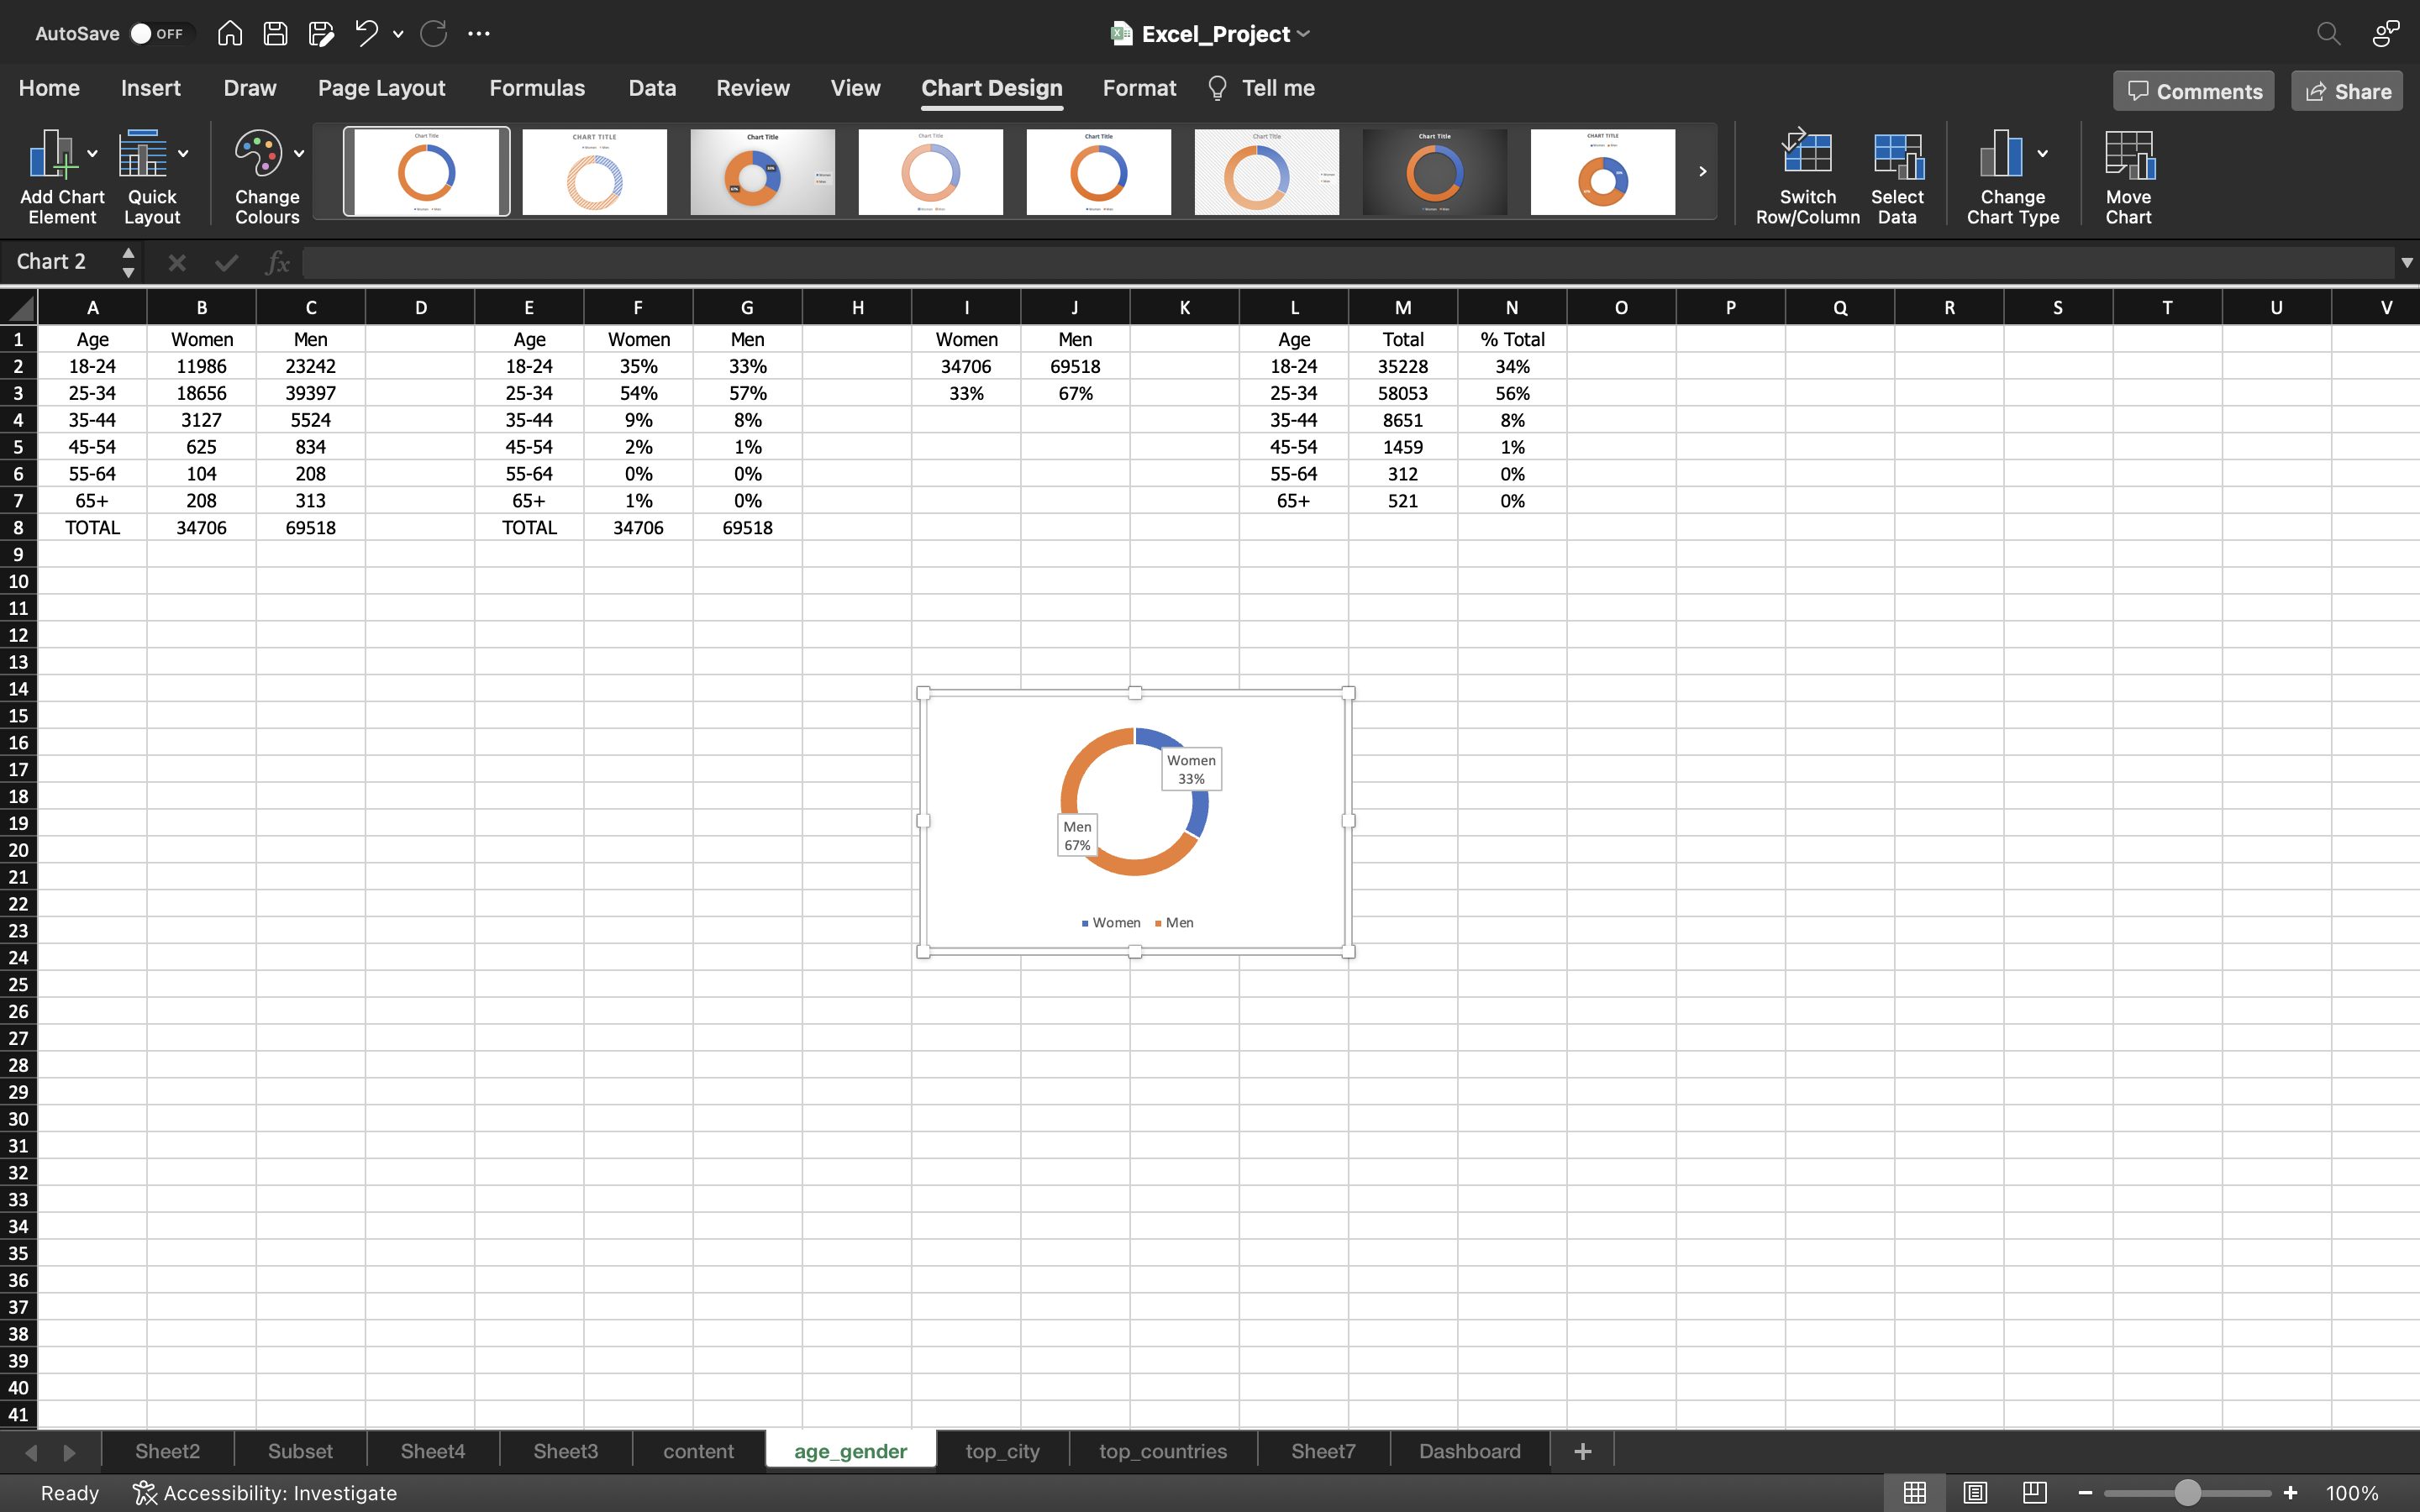
Task: Add a new sheet with plus button
Action: point(1582,1450)
